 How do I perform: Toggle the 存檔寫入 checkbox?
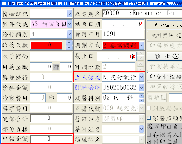click(149, 134)
